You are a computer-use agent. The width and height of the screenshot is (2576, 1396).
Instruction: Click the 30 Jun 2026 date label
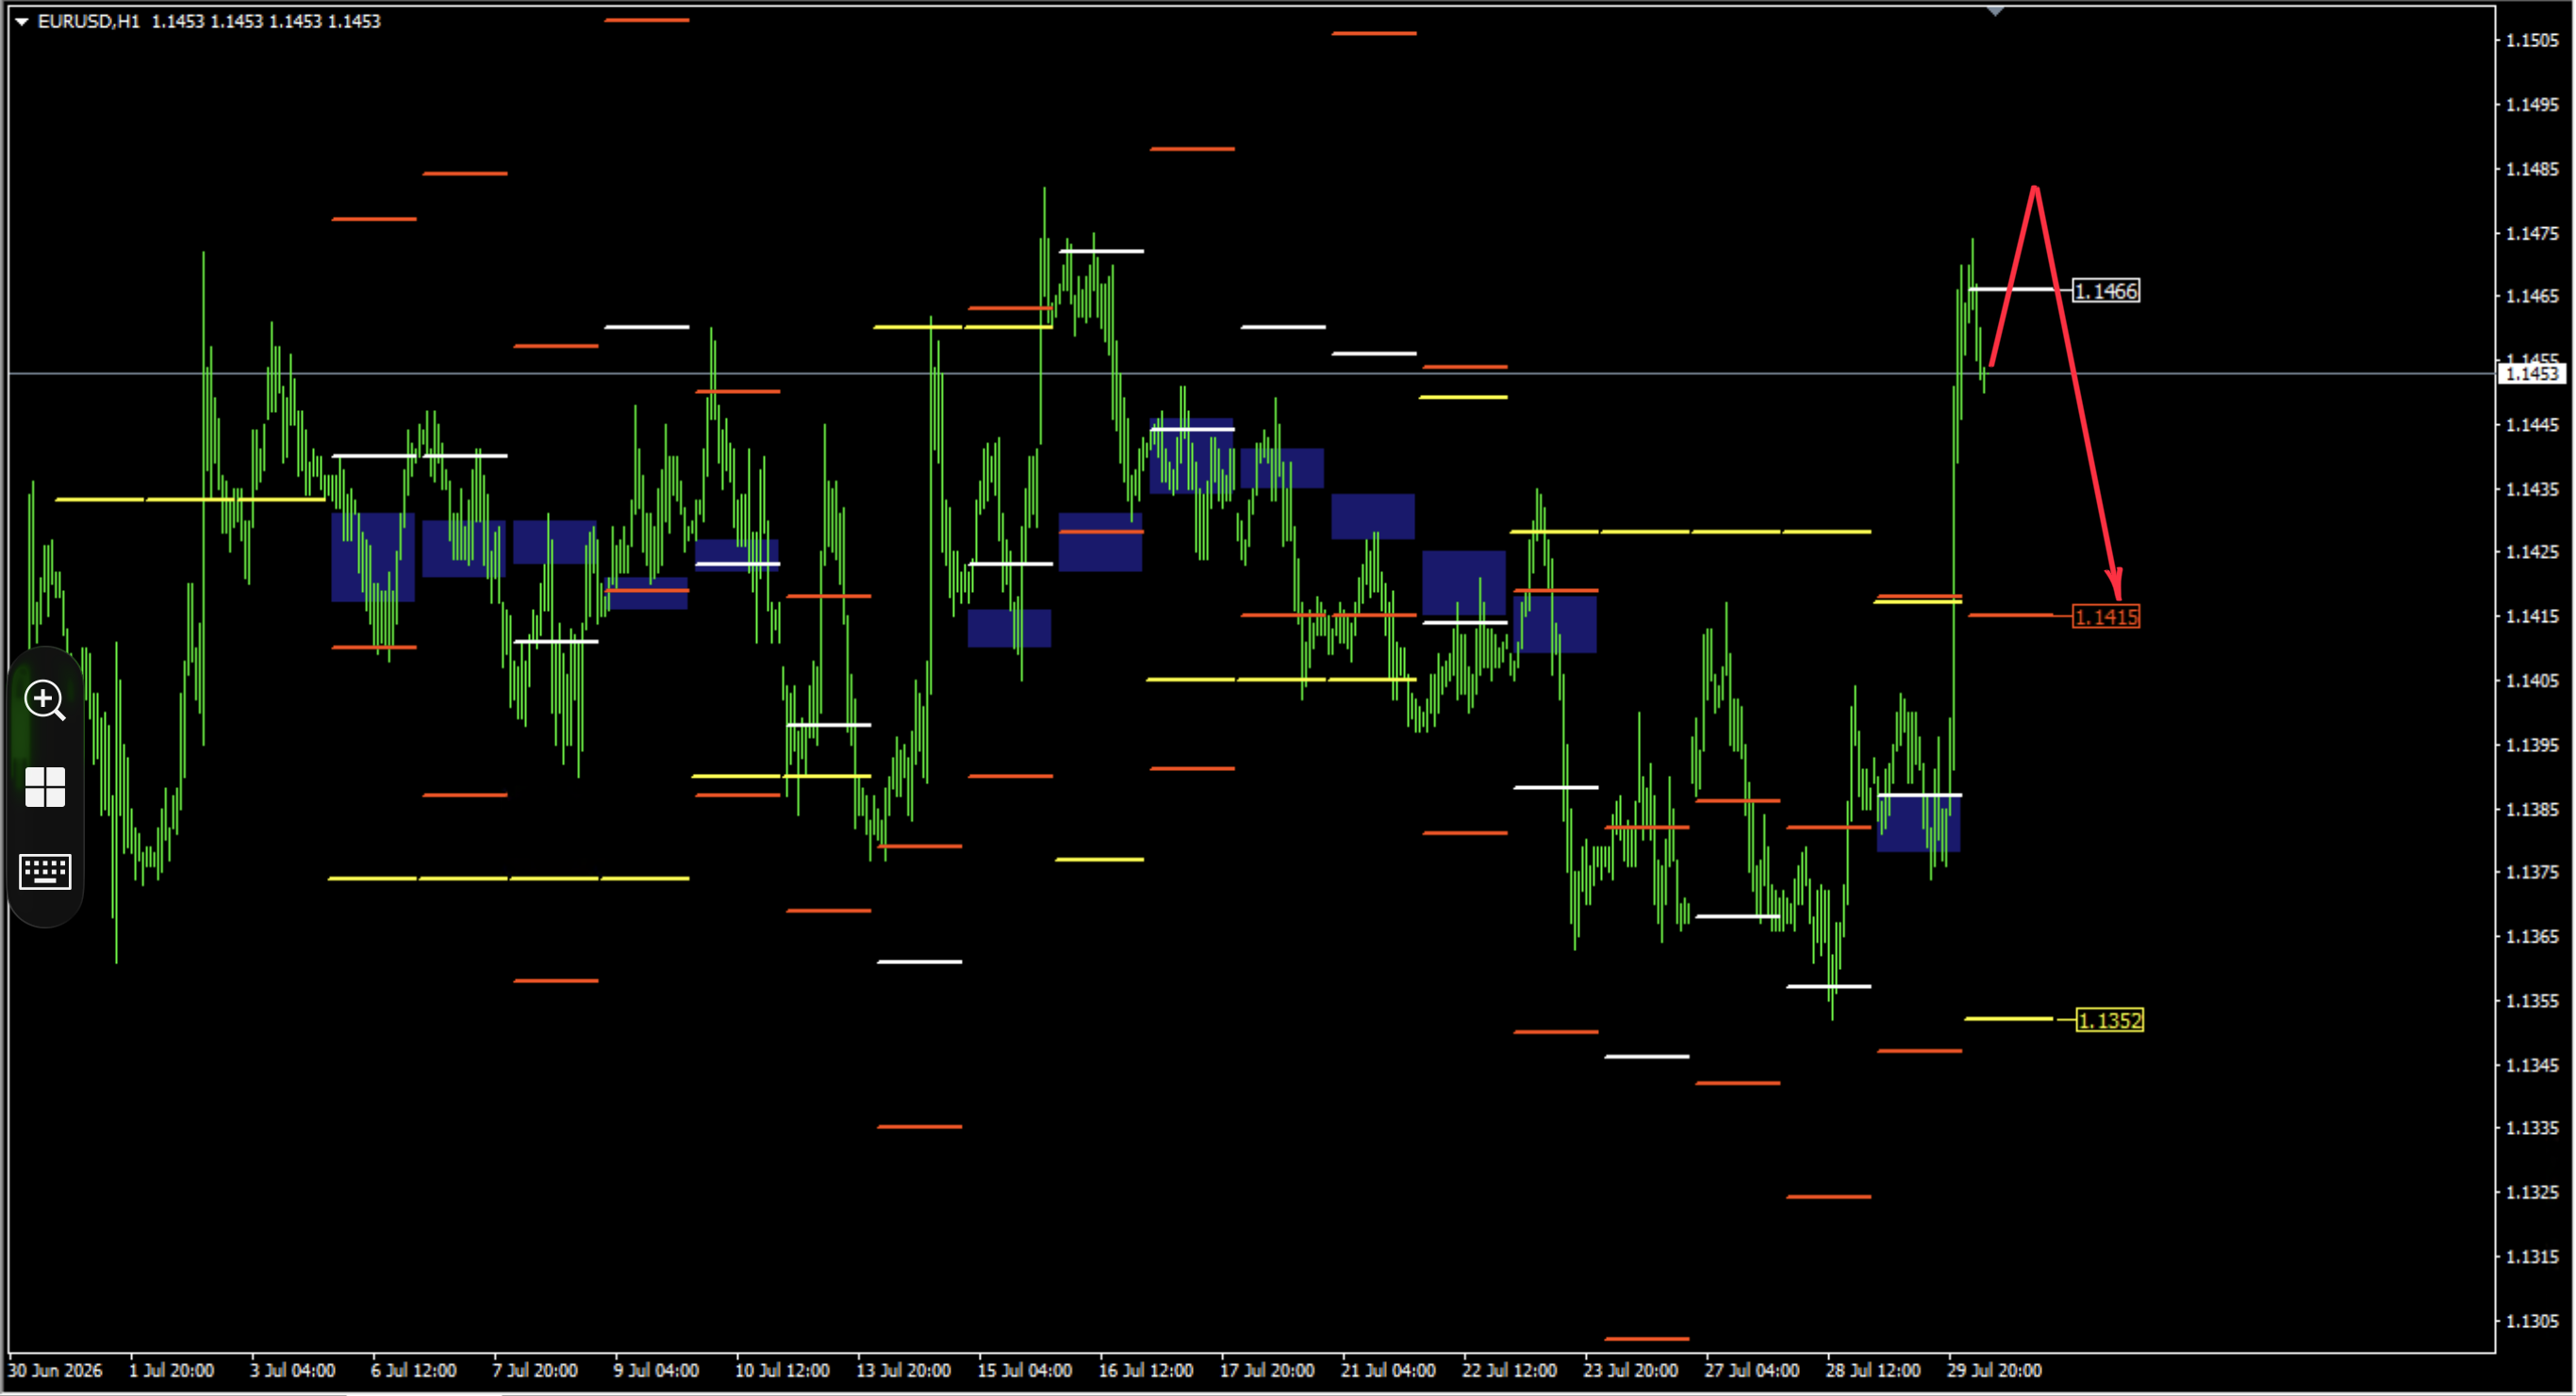pyautogui.click(x=55, y=1370)
